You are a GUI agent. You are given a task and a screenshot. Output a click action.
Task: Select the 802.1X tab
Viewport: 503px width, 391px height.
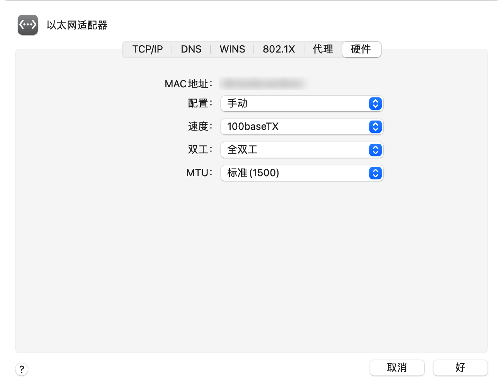point(279,49)
